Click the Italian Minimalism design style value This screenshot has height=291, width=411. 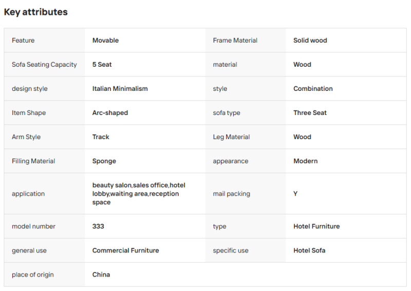pos(120,88)
